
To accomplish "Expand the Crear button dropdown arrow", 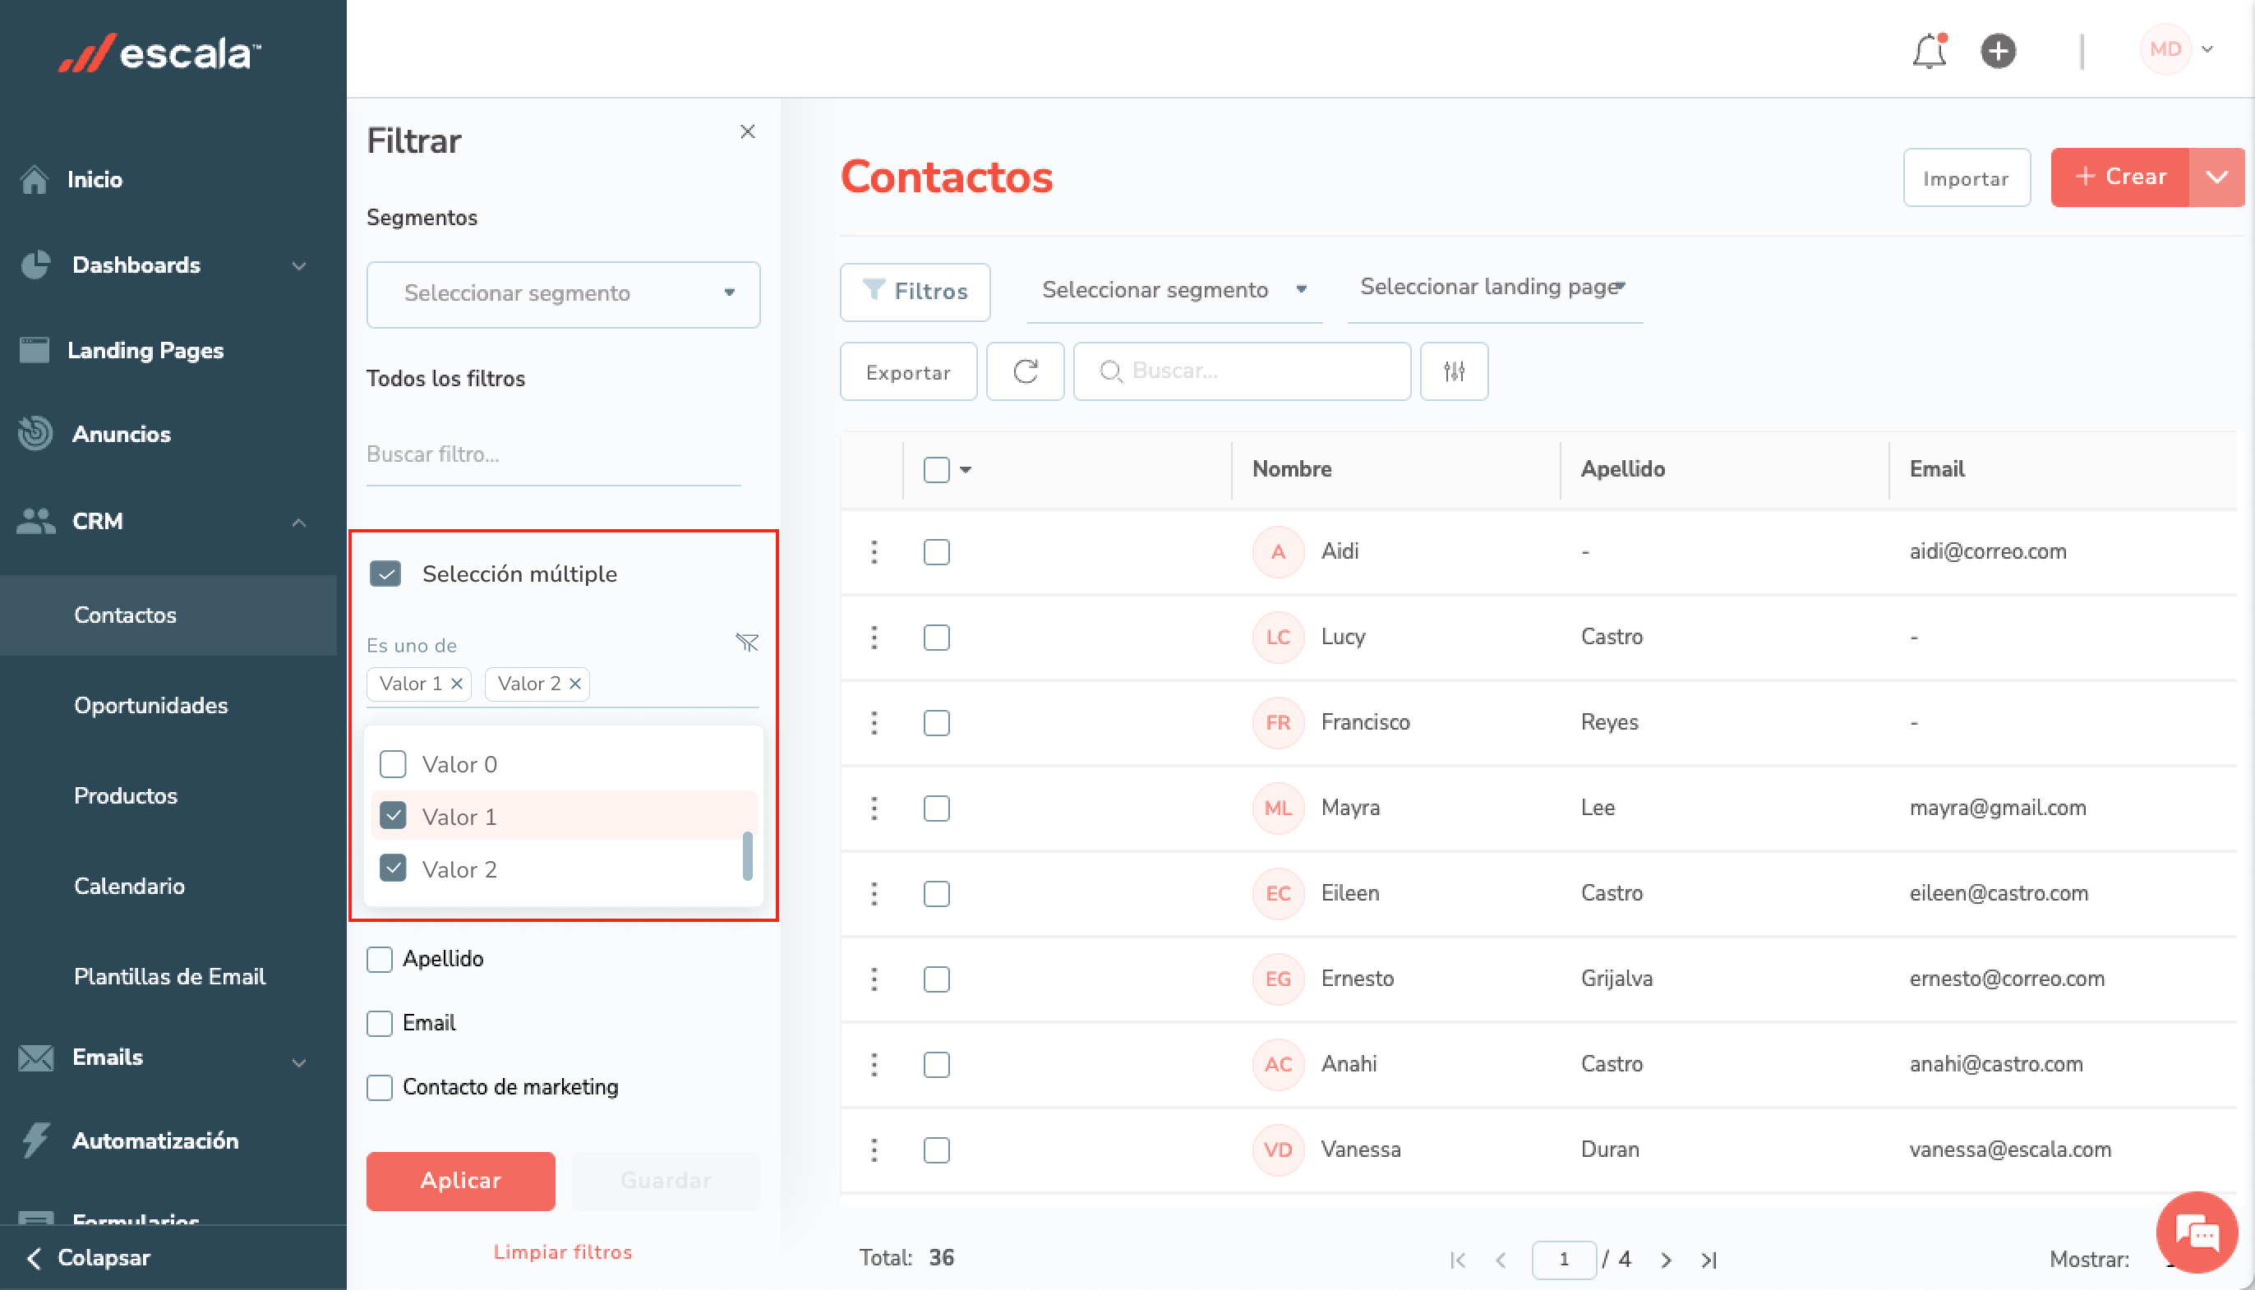I will (x=2217, y=177).
